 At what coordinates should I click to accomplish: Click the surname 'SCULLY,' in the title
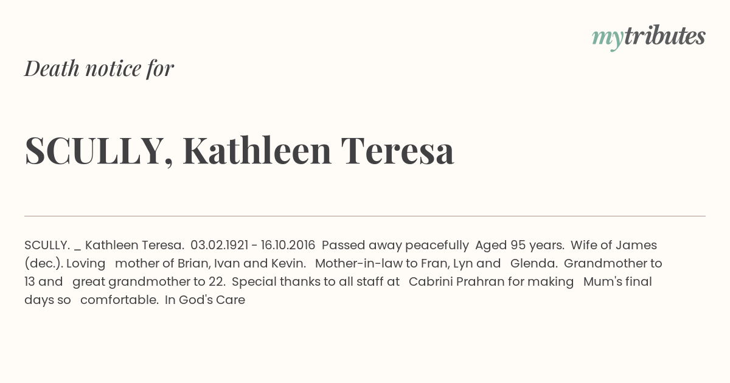point(98,151)
